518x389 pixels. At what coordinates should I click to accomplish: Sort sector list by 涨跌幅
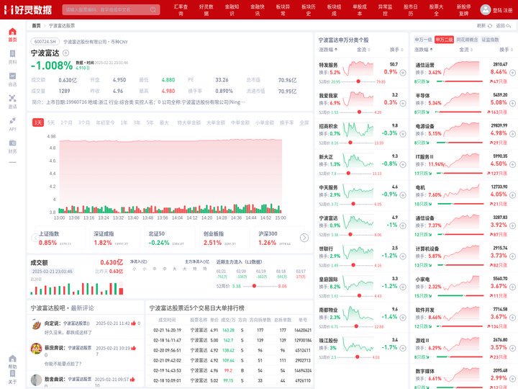coord(424,50)
